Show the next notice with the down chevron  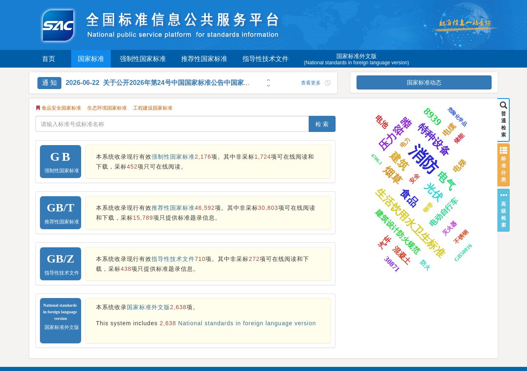coord(268,85)
